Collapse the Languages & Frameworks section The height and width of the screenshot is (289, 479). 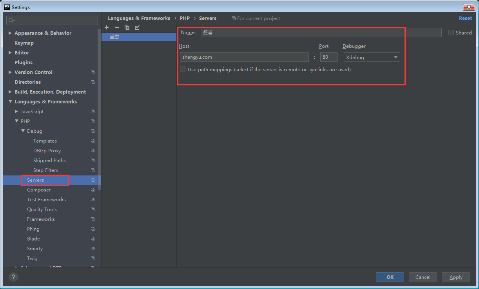[10, 102]
